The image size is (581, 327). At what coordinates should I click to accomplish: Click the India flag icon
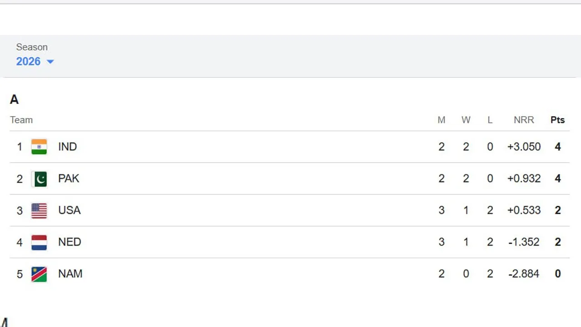pos(39,147)
